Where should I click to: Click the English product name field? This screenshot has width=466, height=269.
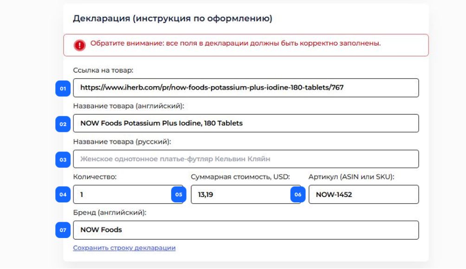click(x=246, y=123)
